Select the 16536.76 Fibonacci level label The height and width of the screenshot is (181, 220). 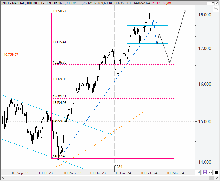59,62
